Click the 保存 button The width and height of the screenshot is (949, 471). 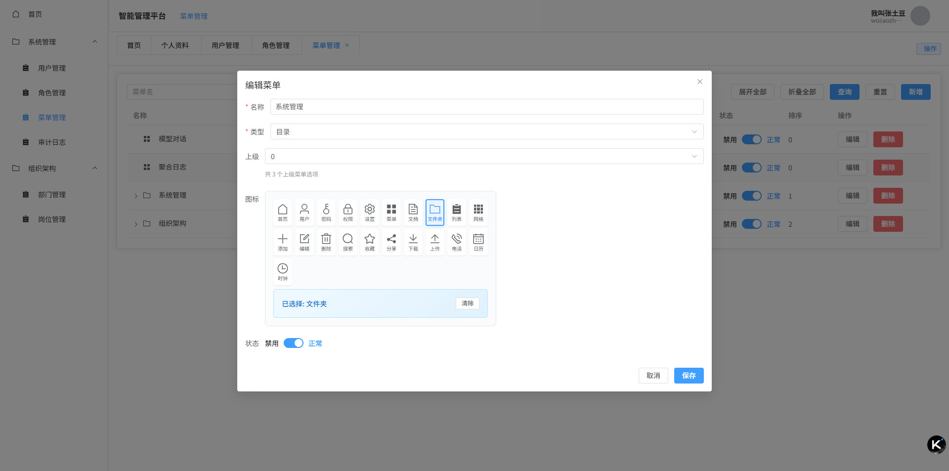click(689, 376)
